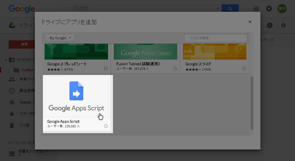Viewport: 295px width, 161px height.
Task: Click the Google Apps Script arrow icon
Action: click(x=76, y=91)
